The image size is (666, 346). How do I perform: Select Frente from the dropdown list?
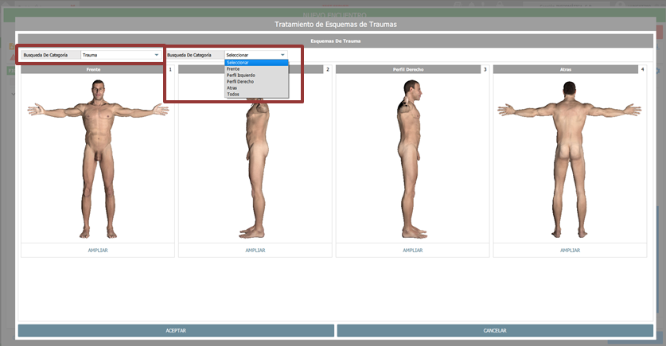[233, 69]
